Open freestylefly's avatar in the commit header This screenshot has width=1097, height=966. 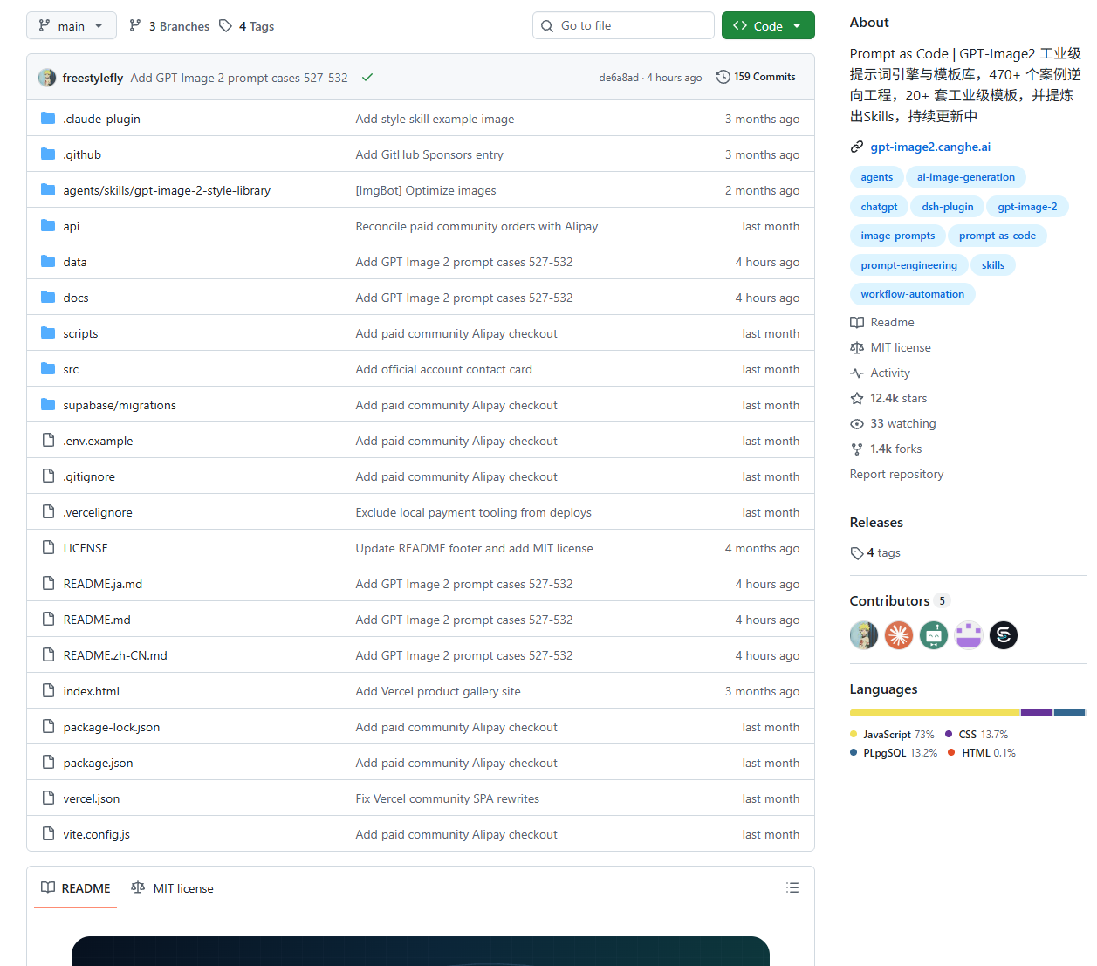click(47, 78)
